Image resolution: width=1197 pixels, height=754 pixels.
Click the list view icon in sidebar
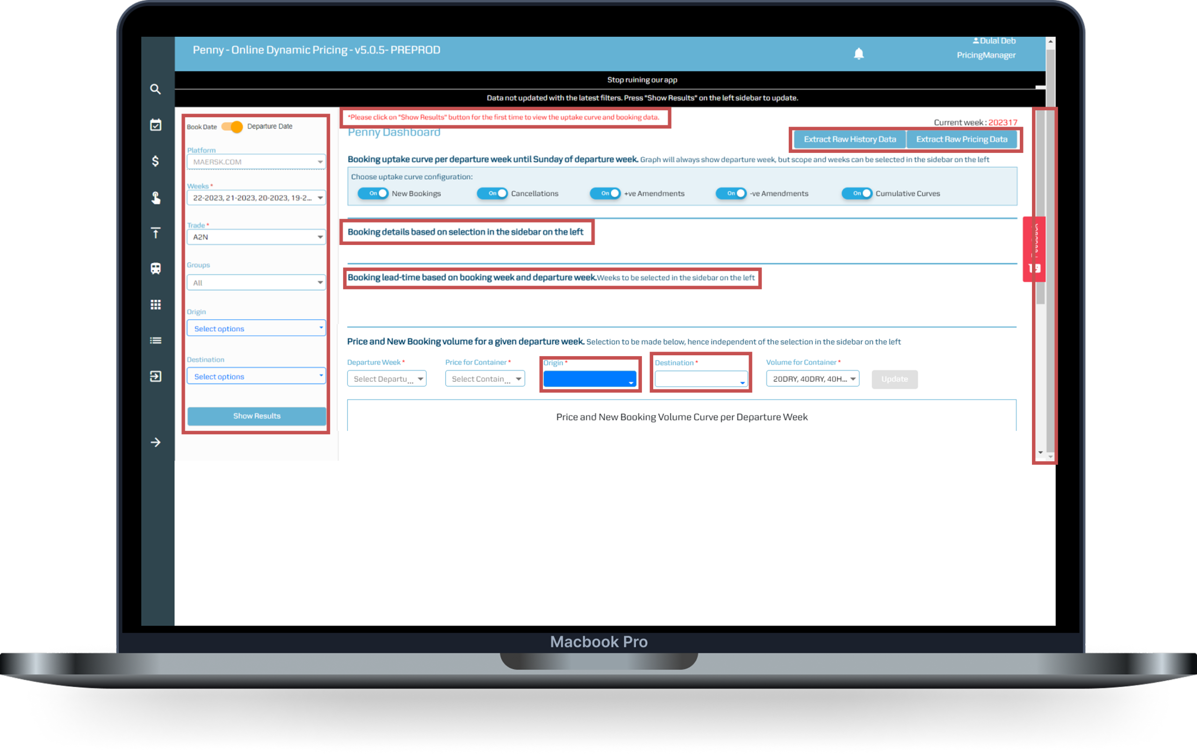[156, 340]
